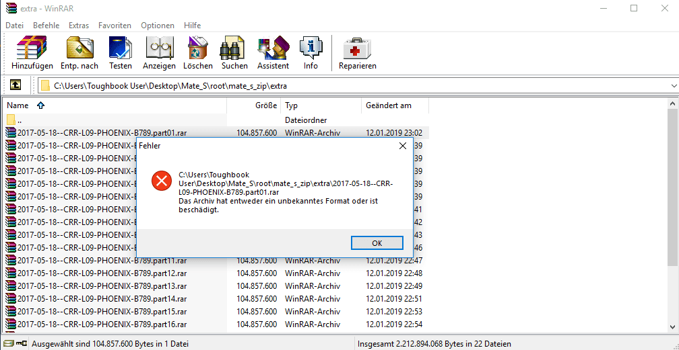
Task: Open the Hilfe menu
Action: tap(192, 26)
